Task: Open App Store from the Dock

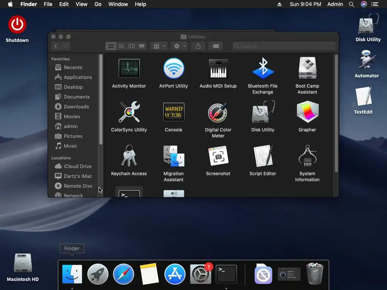Action: point(175,274)
